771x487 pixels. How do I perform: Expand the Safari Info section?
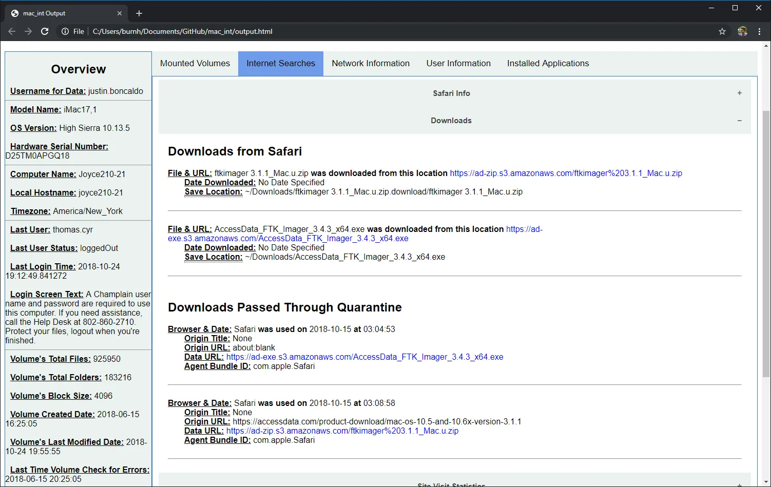455,93
